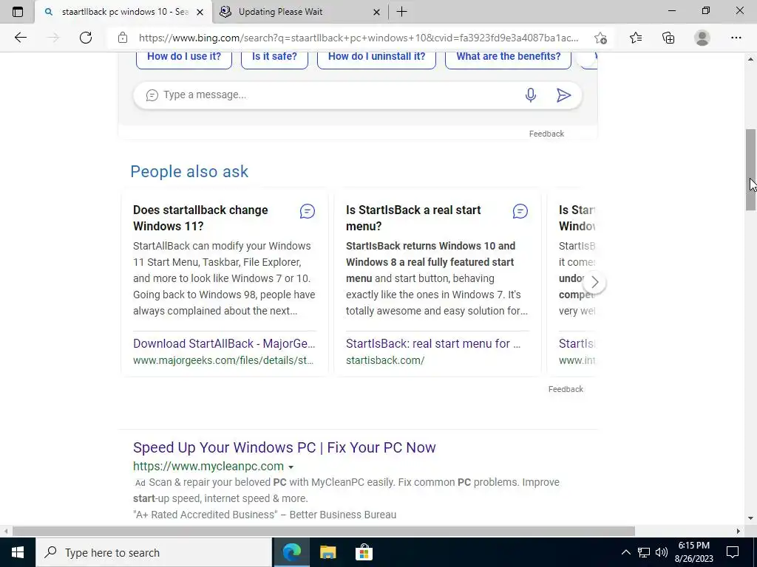Open the network status tray icon

pyautogui.click(x=644, y=552)
